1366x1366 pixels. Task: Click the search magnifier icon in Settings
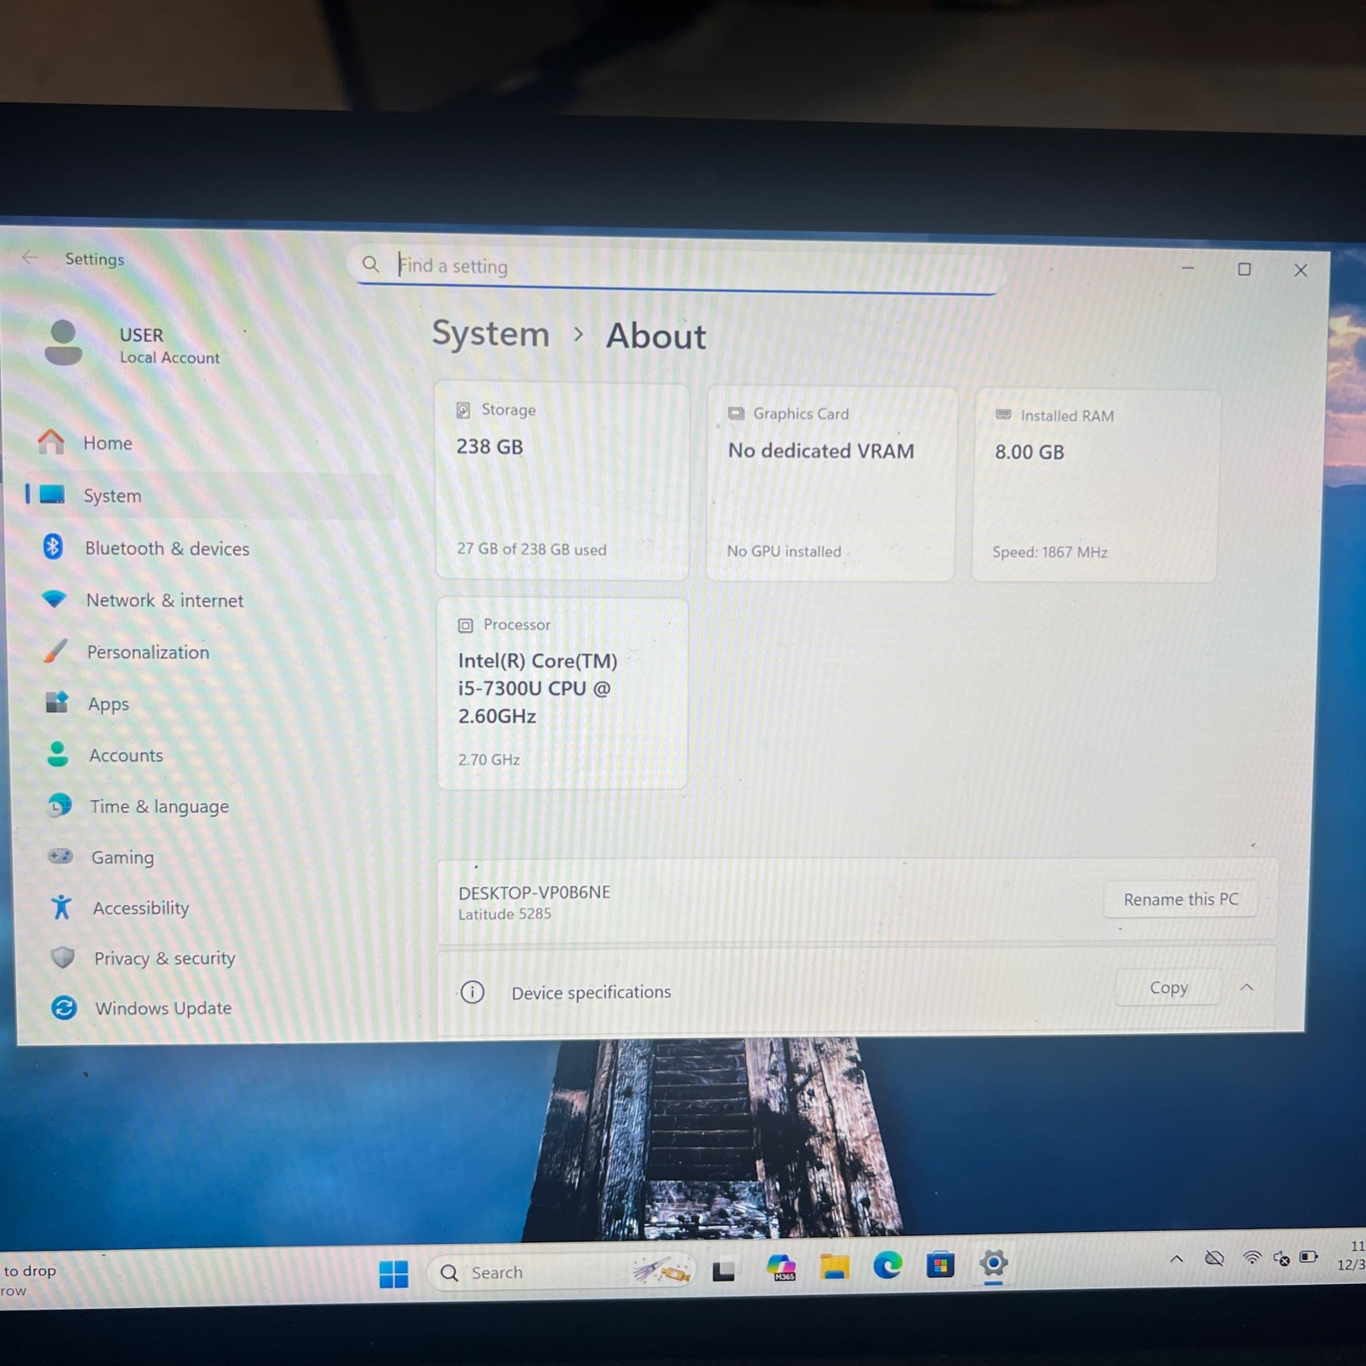pyautogui.click(x=371, y=265)
